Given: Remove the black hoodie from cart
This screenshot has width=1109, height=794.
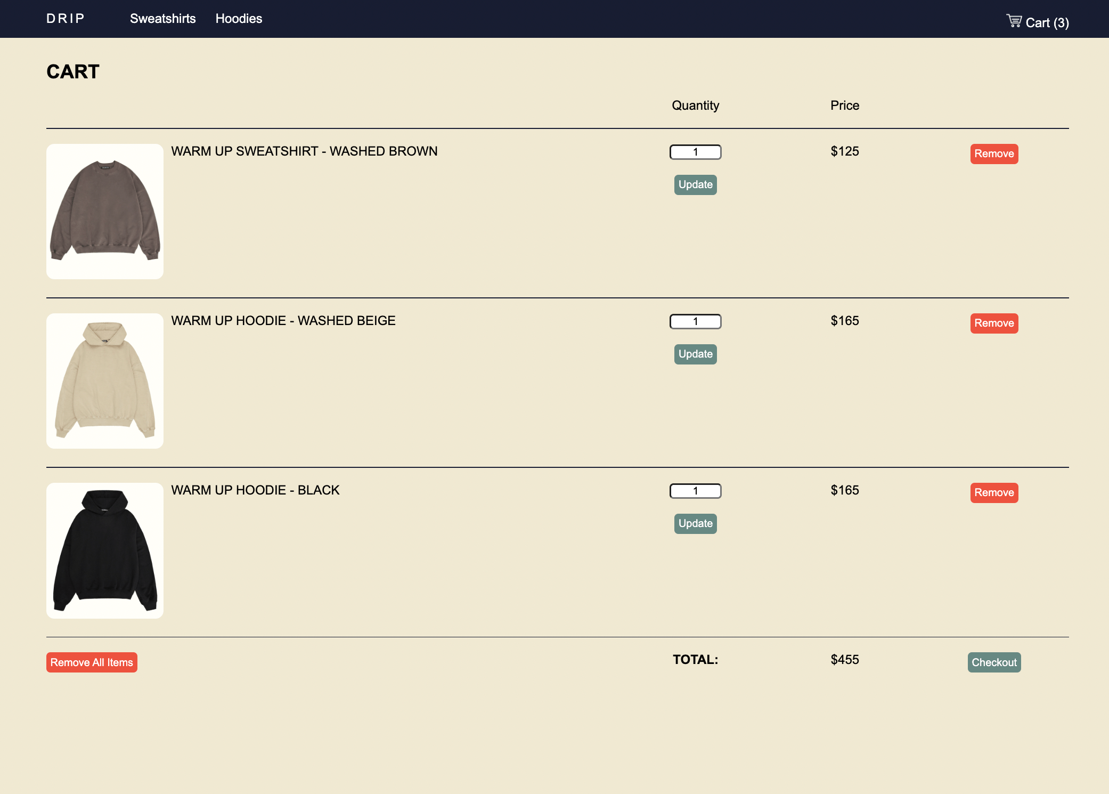Looking at the screenshot, I should (993, 493).
